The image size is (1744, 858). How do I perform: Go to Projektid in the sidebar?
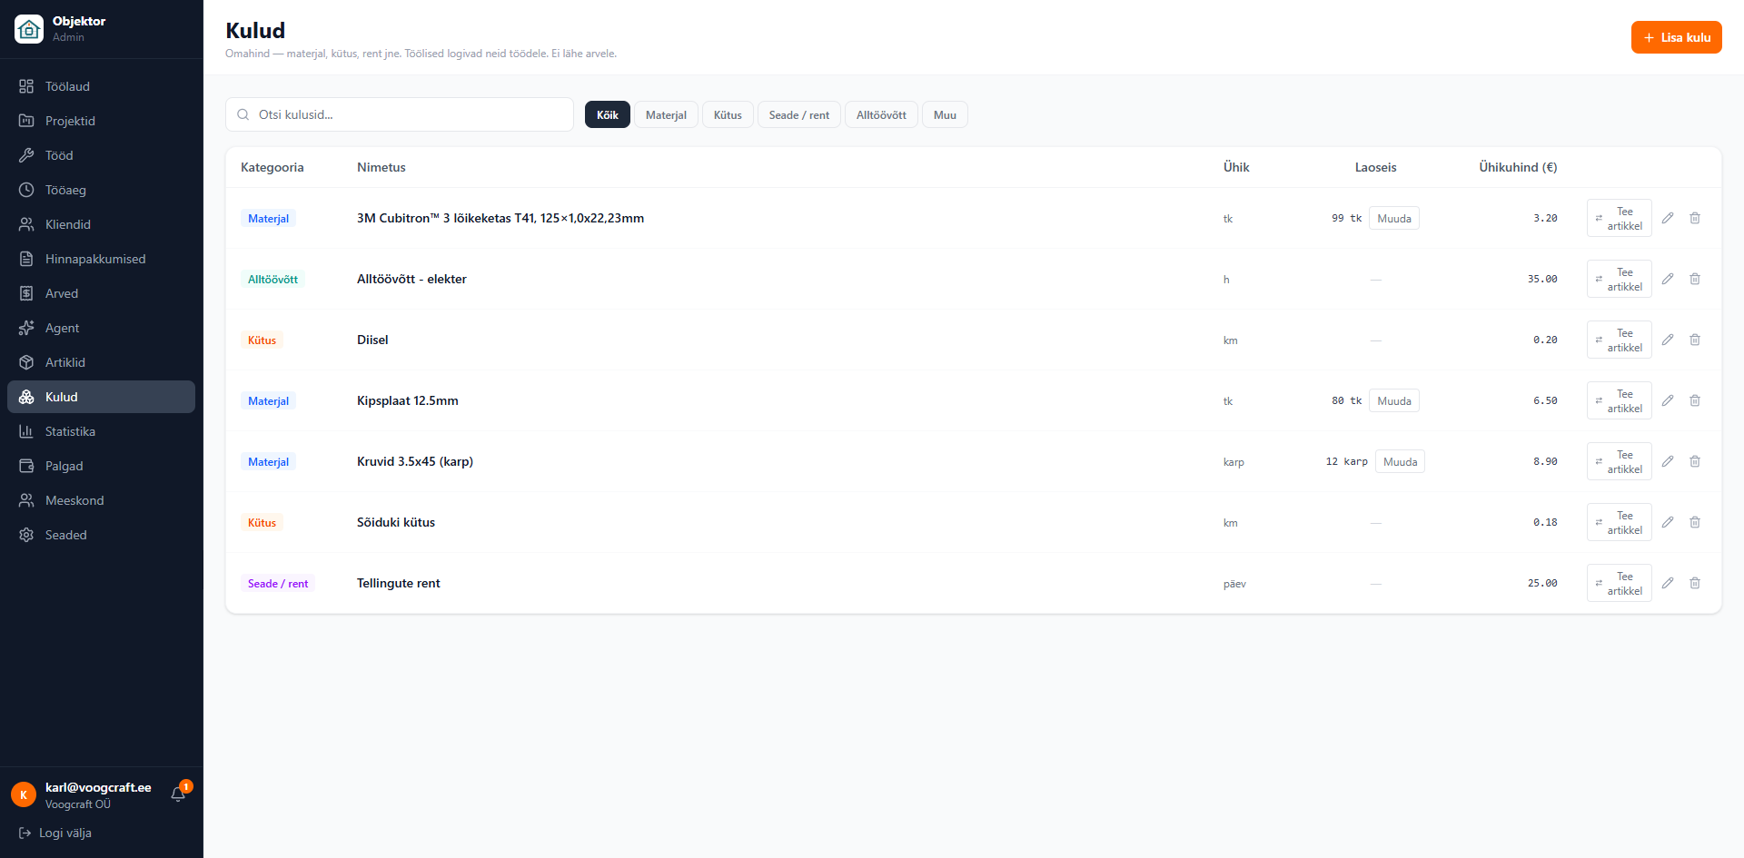point(101,121)
